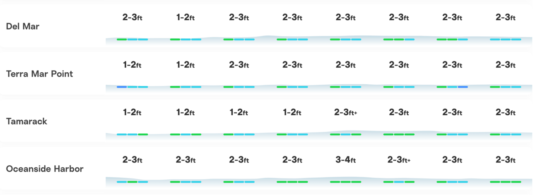Select Oceanside Harbor's first-day 2-3ft height
The width and height of the screenshot is (535, 195).
pos(132,160)
